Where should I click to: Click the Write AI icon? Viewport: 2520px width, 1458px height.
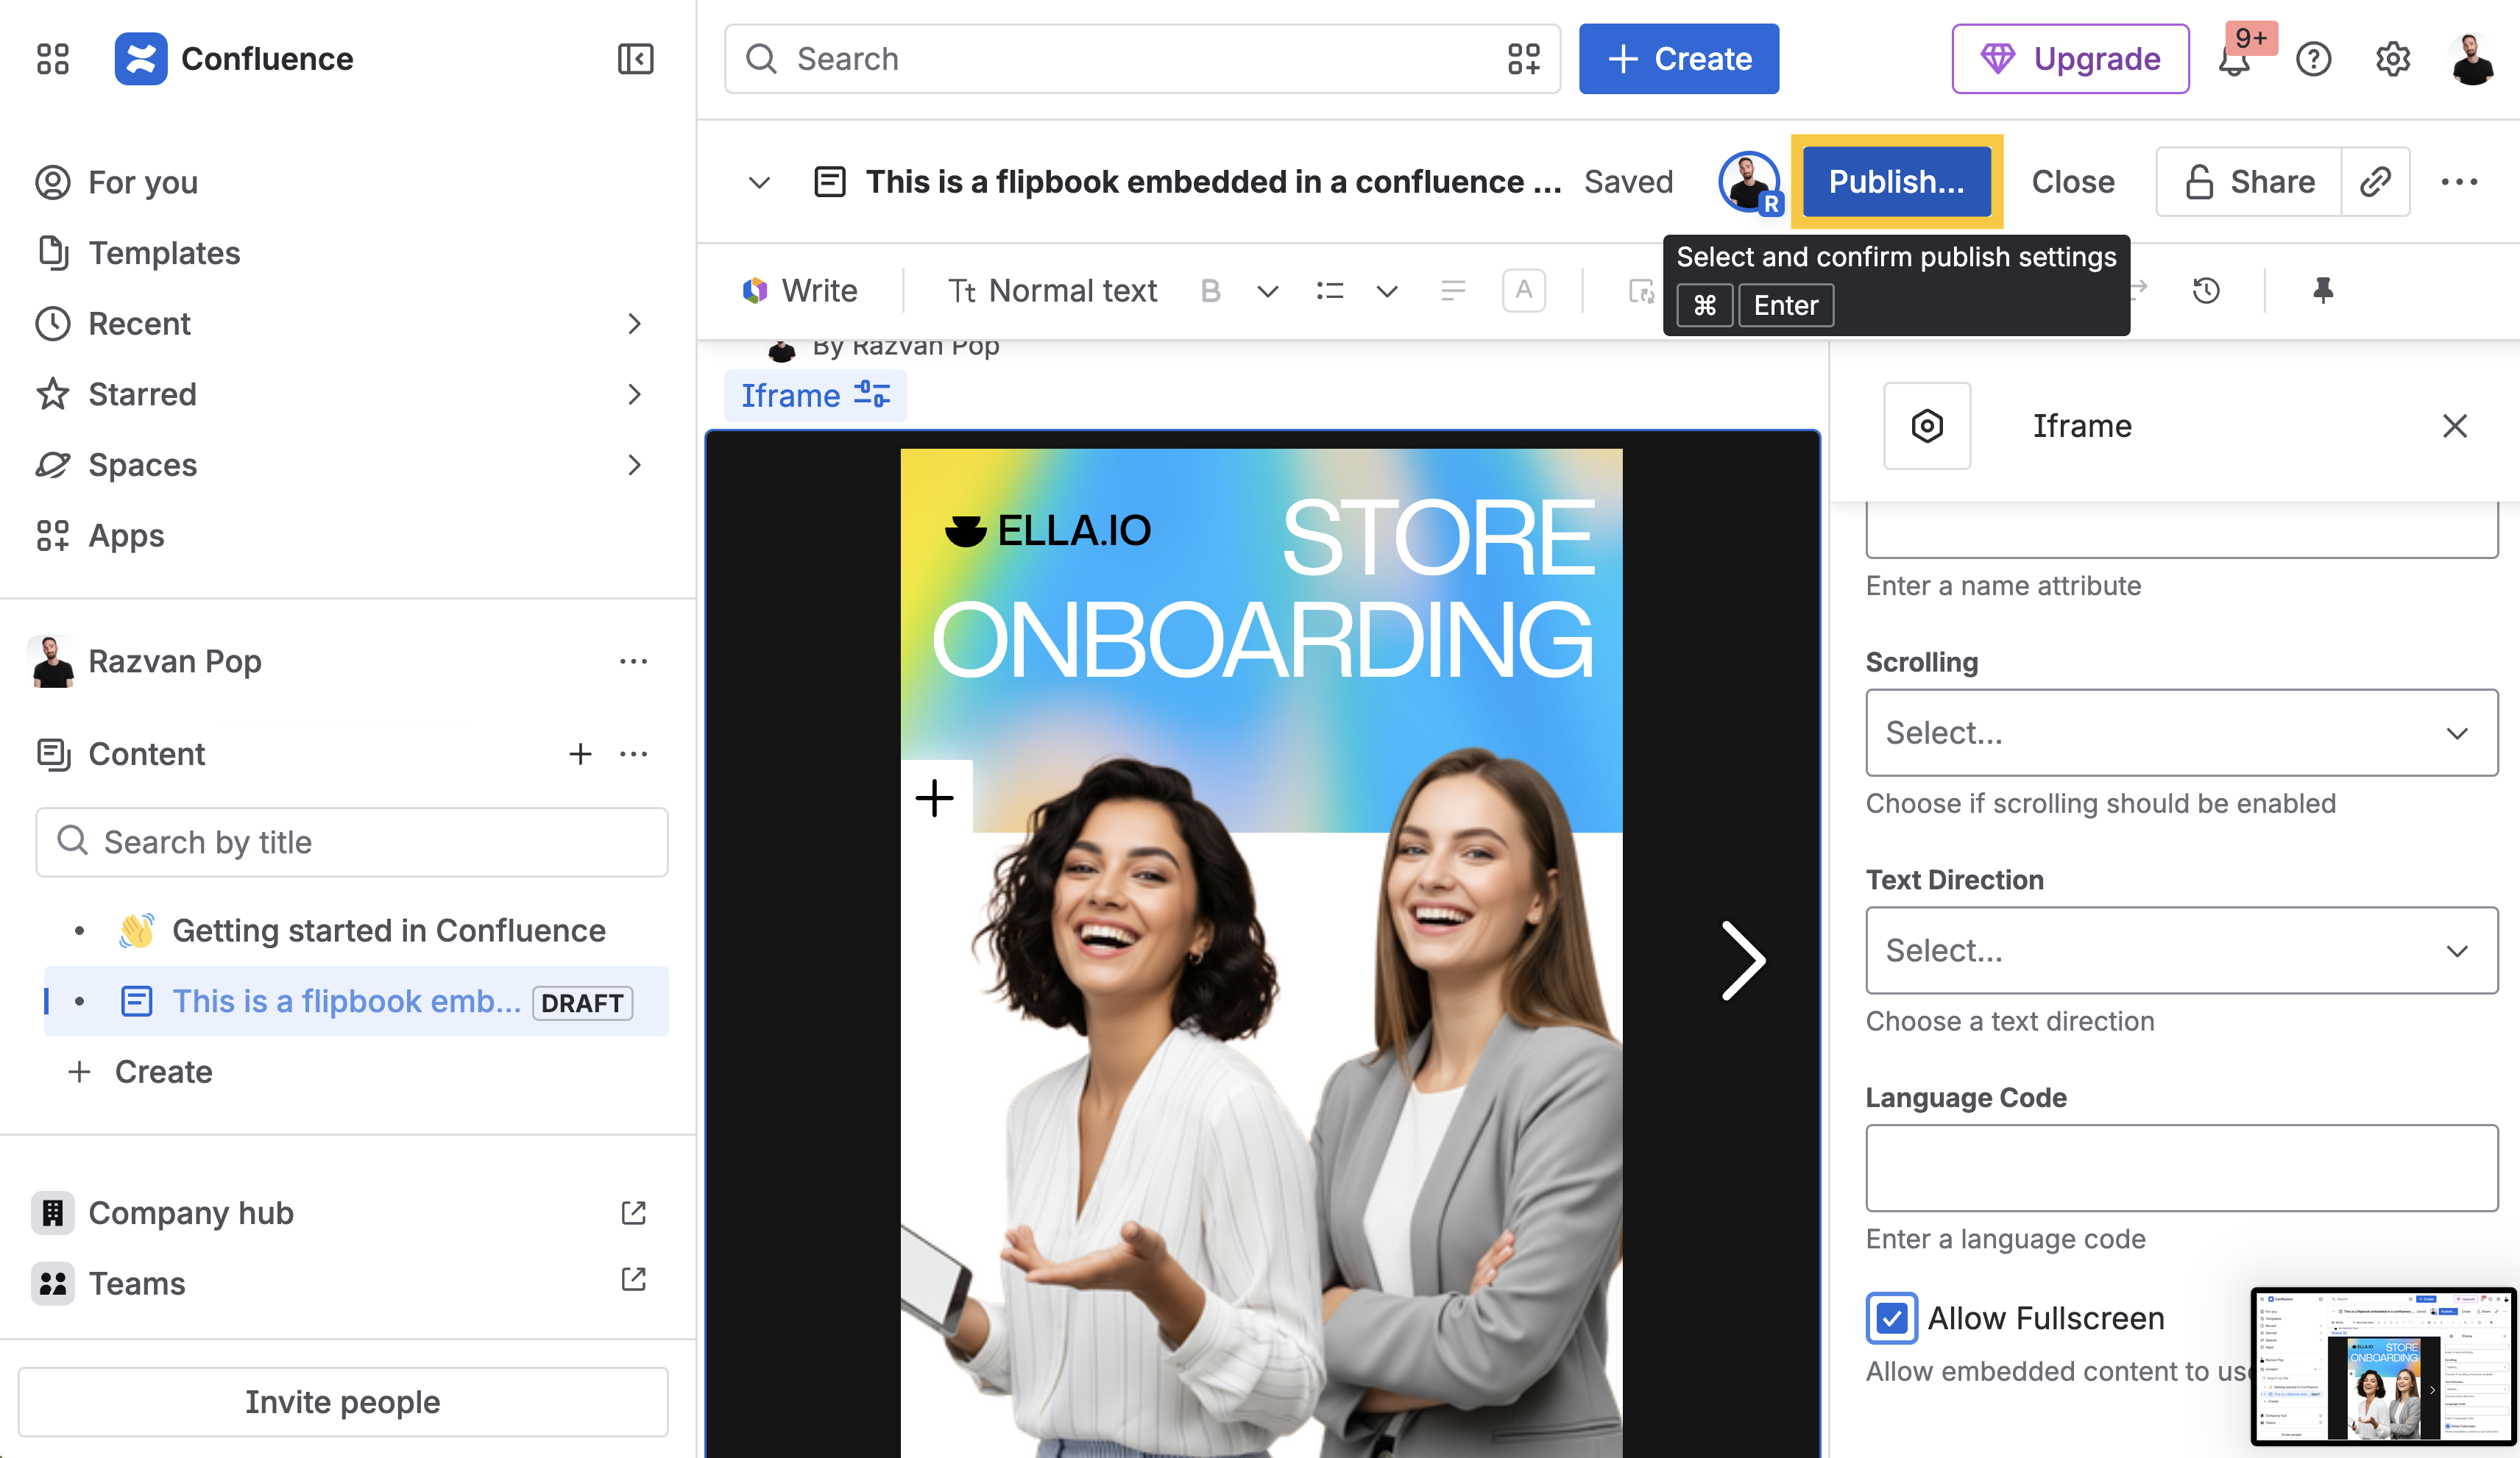pyautogui.click(x=755, y=291)
